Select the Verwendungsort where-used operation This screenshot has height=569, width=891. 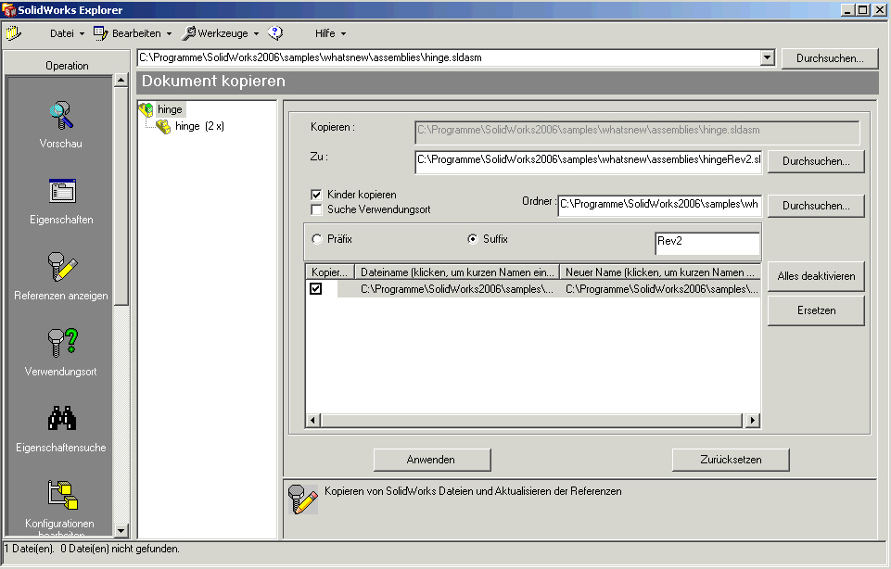click(x=61, y=353)
